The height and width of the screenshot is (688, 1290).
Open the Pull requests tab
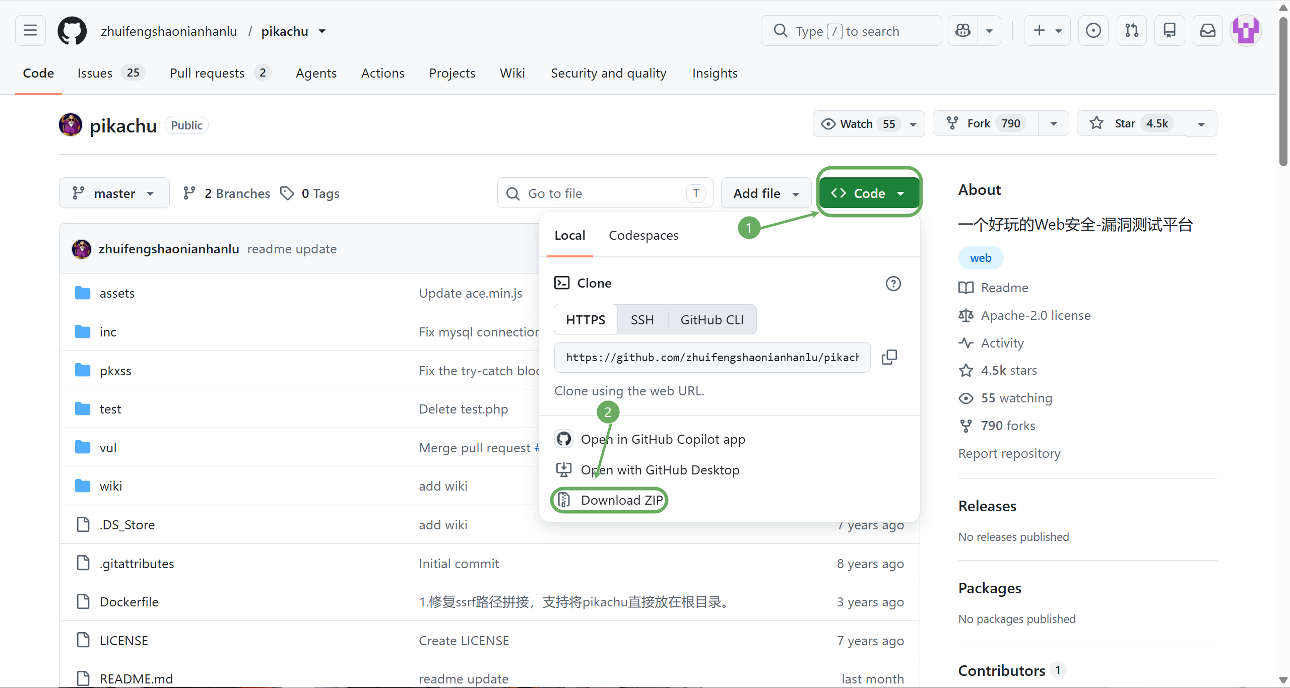coord(220,73)
